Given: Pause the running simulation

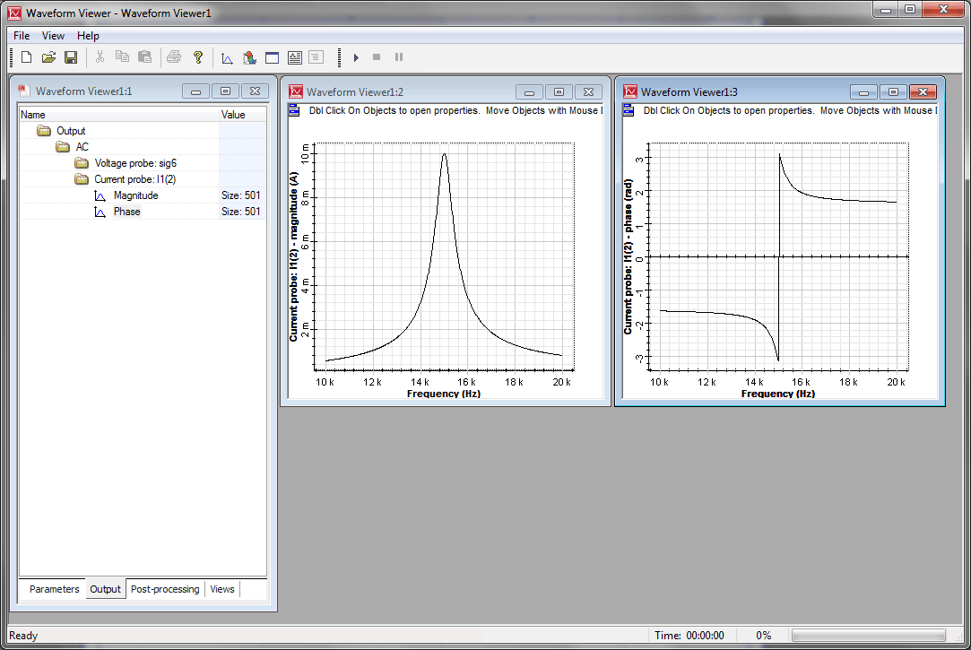Looking at the screenshot, I should point(398,56).
